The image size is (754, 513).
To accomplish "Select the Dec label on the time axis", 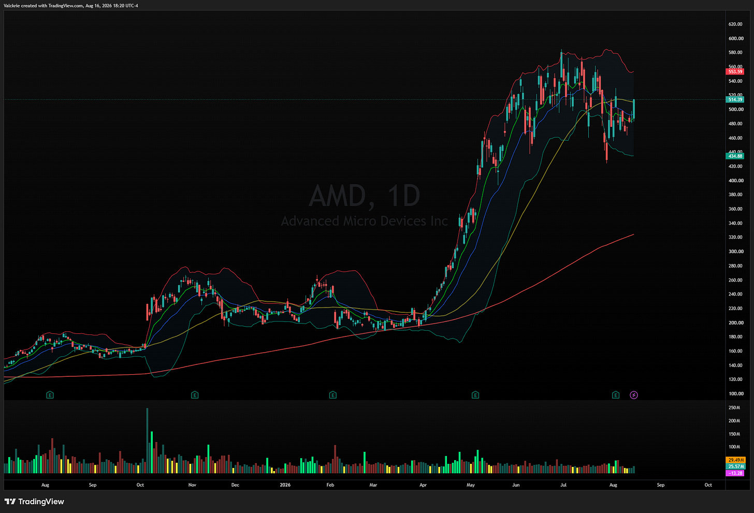I will pos(235,485).
